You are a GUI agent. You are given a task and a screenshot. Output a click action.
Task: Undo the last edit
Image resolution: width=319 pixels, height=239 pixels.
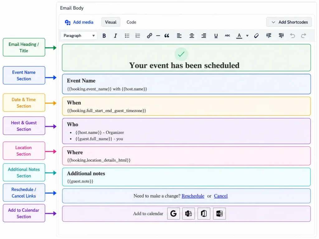click(x=292, y=36)
